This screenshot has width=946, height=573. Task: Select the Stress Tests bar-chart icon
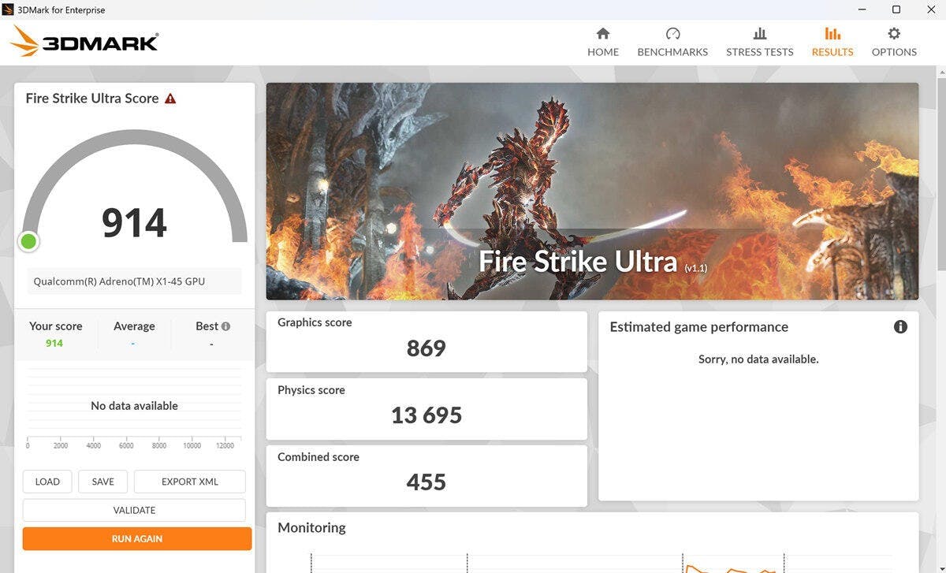pos(760,34)
